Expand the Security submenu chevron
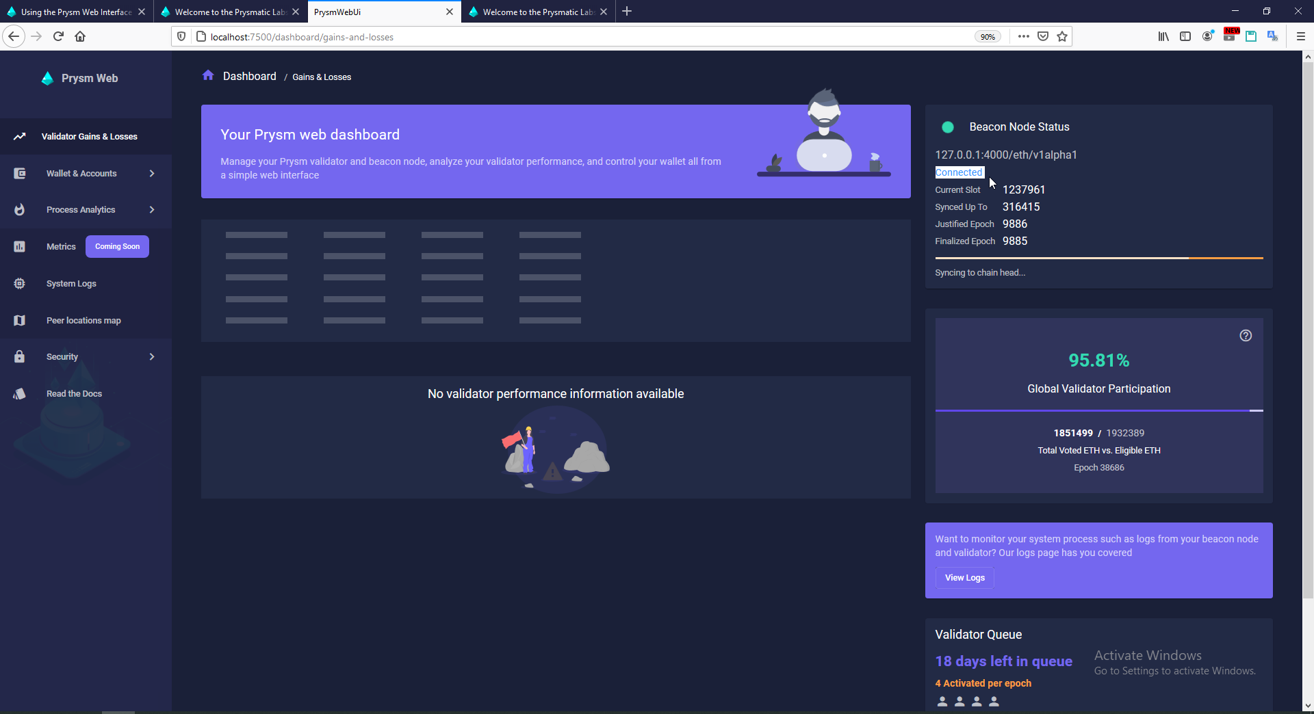The image size is (1314, 714). pyautogui.click(x=152, y=357)
